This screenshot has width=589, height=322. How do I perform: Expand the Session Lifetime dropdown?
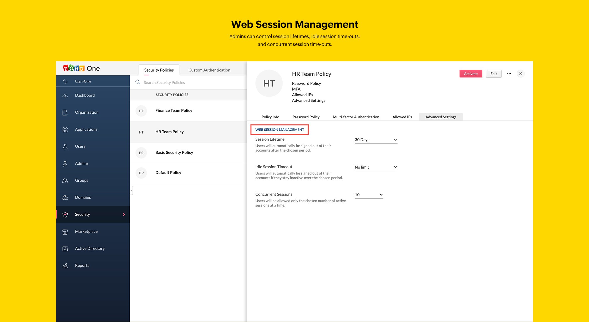(375, 139)
